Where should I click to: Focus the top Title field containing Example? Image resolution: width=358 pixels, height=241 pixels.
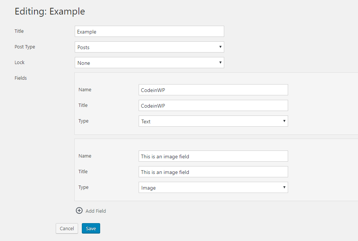coord(149,31)
